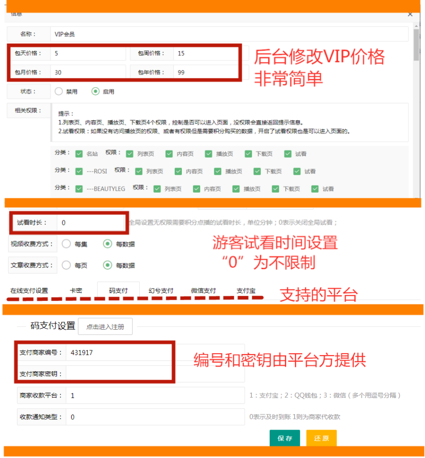Edit the 收款通知类型 field showing 0

click(155, 417)
